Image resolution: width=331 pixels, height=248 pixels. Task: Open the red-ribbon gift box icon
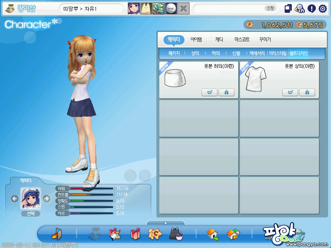(x=135, y=234)
